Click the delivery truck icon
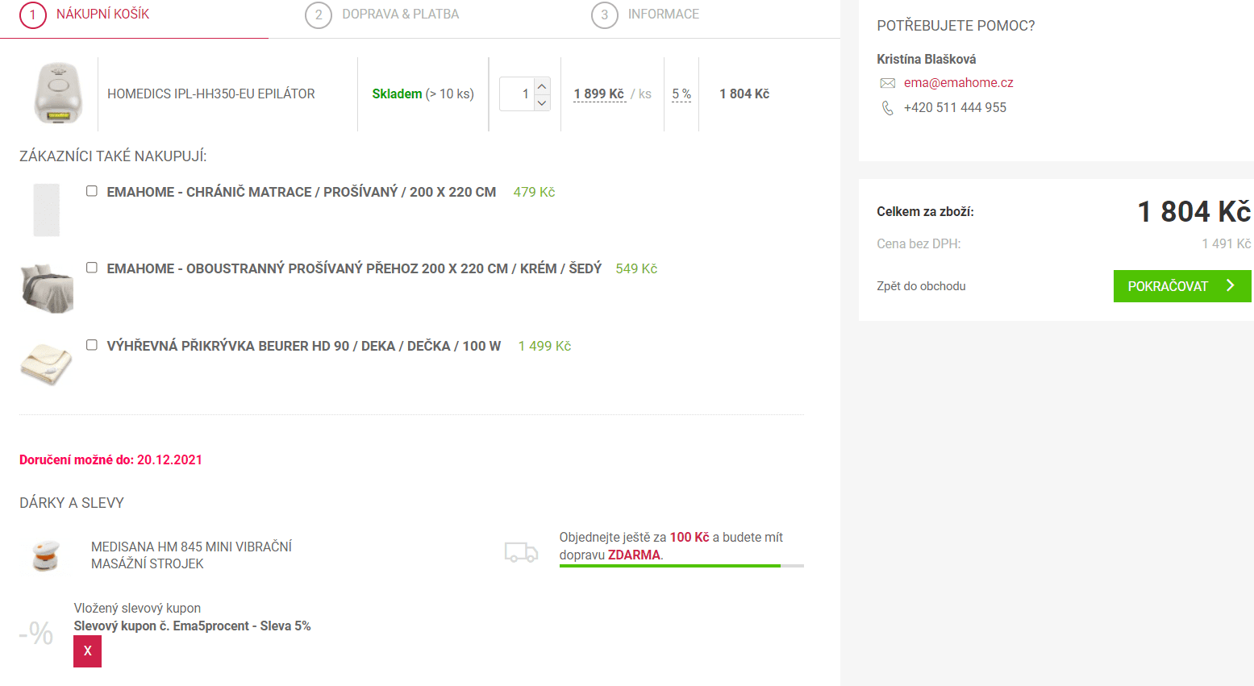 [521, 552]
